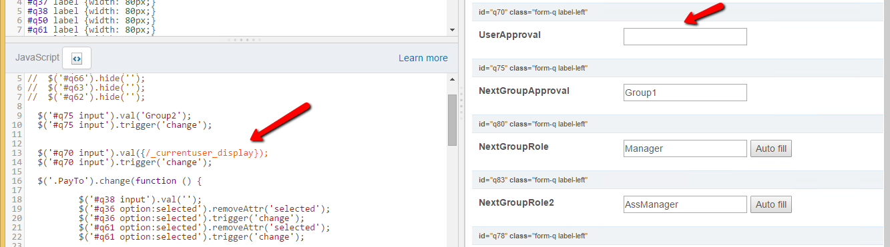Click the NextGroupApproval field containing Group1
Screen dimensions: 890x247
[x=685, y=93]
